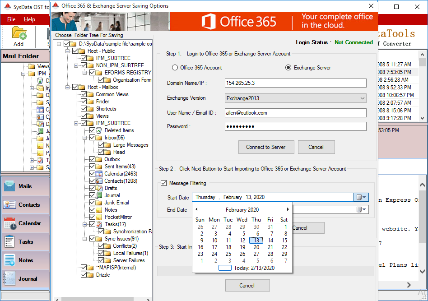The image size is (428, 301).
Task: Click the February 2020 month title
Action: (242, 209)
